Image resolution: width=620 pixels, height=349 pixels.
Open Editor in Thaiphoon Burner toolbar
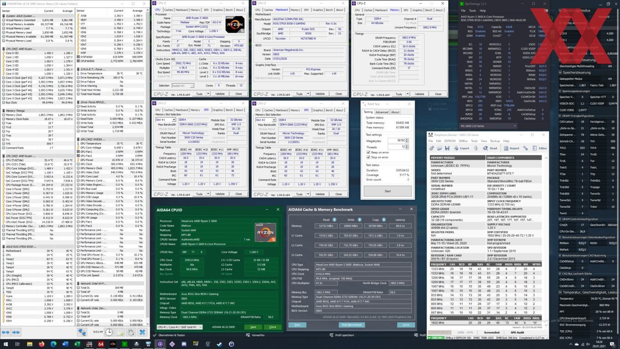pos(539,148)
